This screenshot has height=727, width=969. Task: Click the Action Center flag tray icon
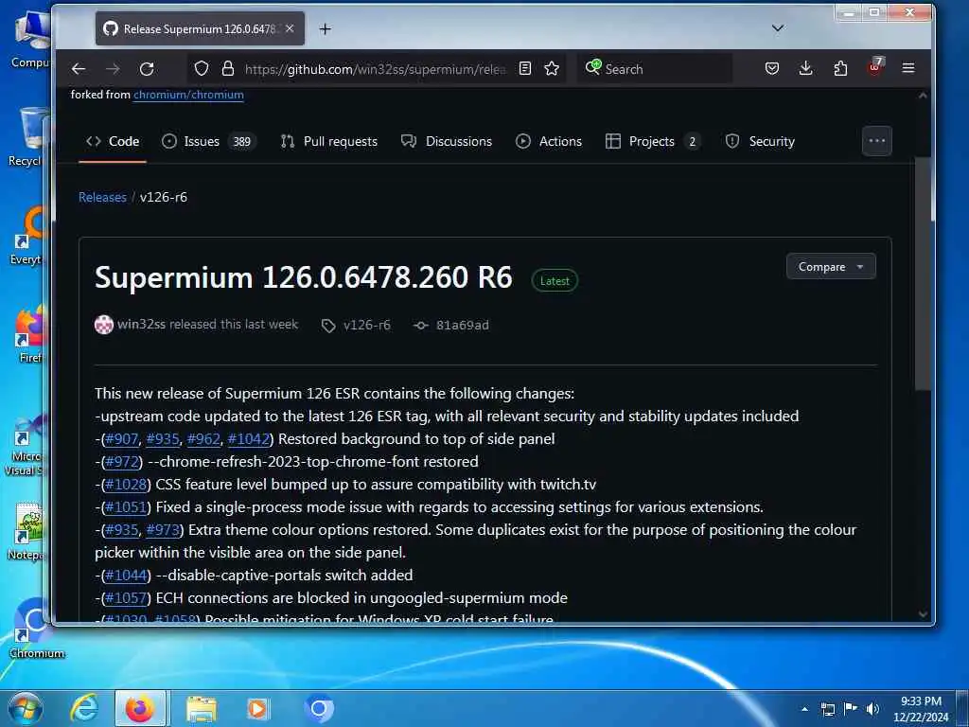point(851,708)
